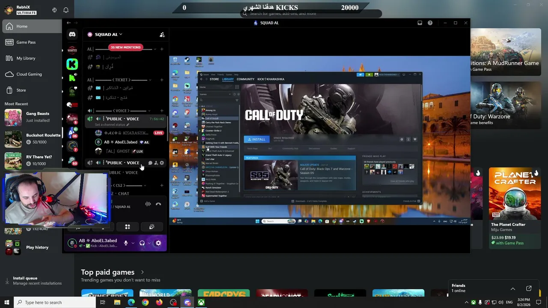Viewport: 548px width, 308px height.
Task: Create a channel in the TICKET category
Action: (161, 80)
